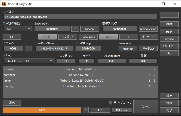181x116 pixels.
Task: Open the エントロピー entropy view
Action: (x=169, y=46)
